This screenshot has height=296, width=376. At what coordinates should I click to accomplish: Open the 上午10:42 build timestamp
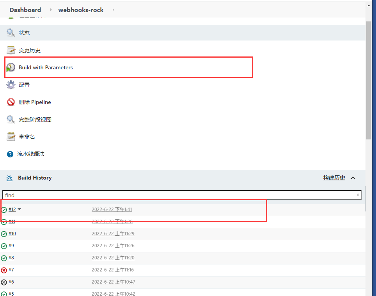click(x=114, y=294)
